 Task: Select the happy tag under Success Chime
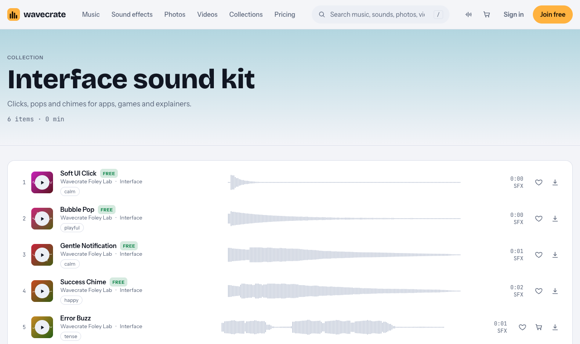[72, 300]
